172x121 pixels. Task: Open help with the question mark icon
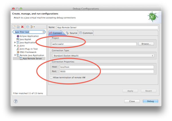[x=16, y=101]
